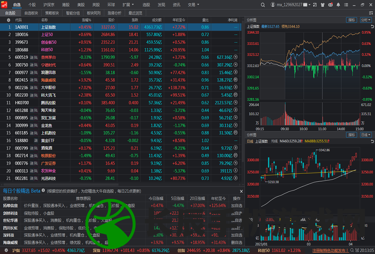Click the info icon beside Beta
375x254 pixels.
[43, 190]
